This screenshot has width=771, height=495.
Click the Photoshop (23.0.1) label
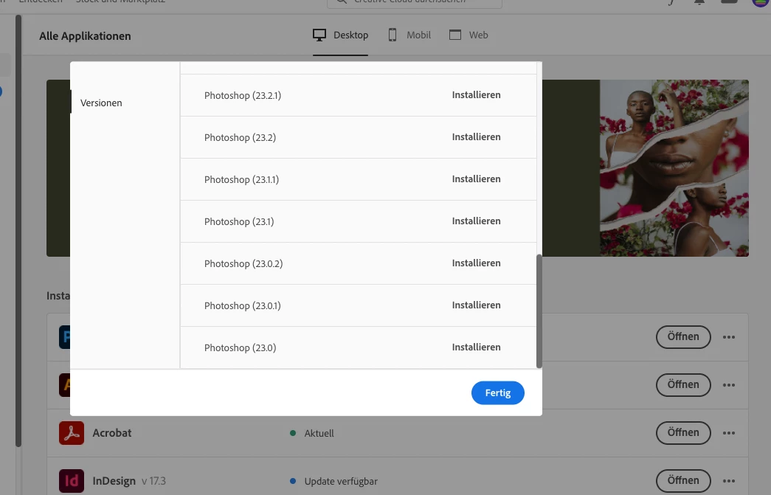point(243,305)
